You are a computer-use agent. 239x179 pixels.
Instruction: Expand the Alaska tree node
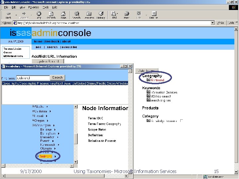(x=33, y=106)
